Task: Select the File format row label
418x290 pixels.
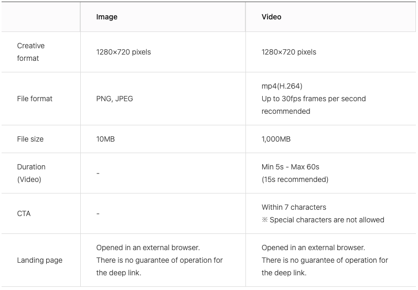Action: coord(35,99)
